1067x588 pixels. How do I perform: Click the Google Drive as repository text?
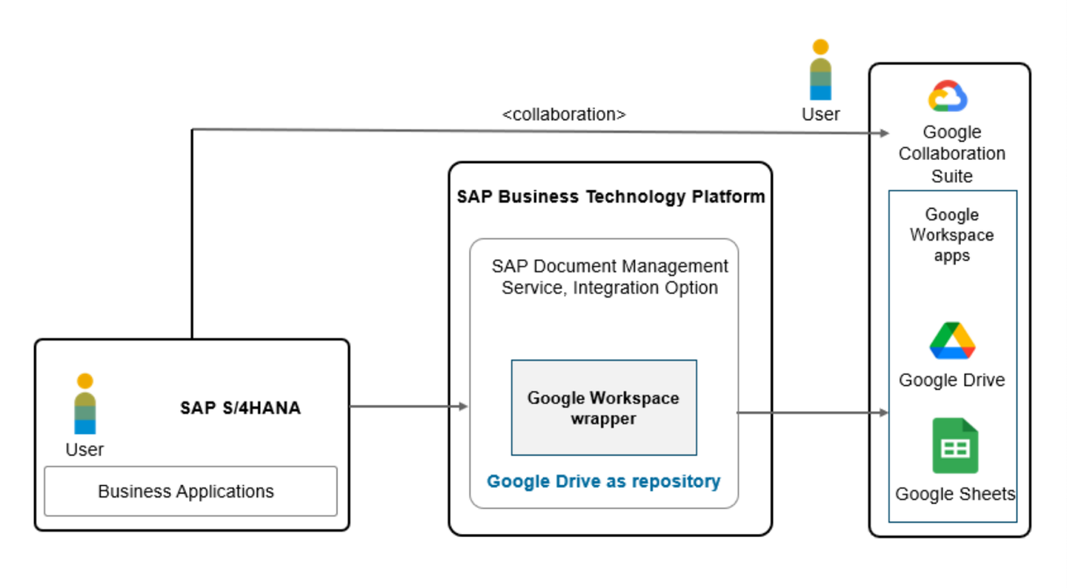[603, 481]
